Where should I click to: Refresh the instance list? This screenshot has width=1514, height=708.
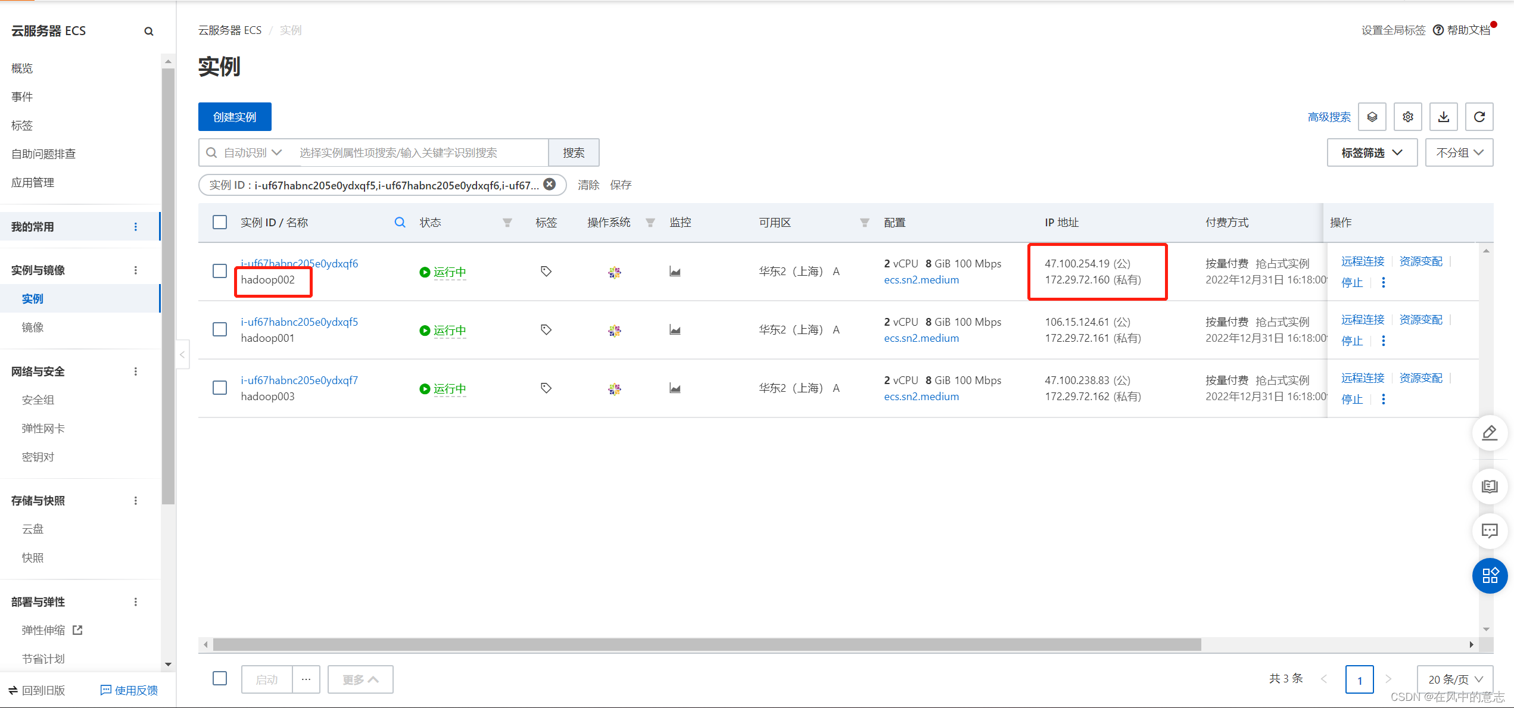pyautogui.click(x=1479, y=117)
